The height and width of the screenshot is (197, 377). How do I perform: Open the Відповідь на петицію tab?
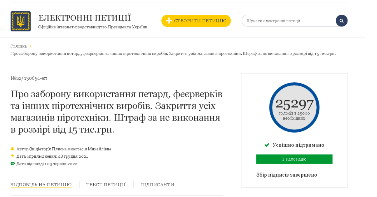coord(41,185)
